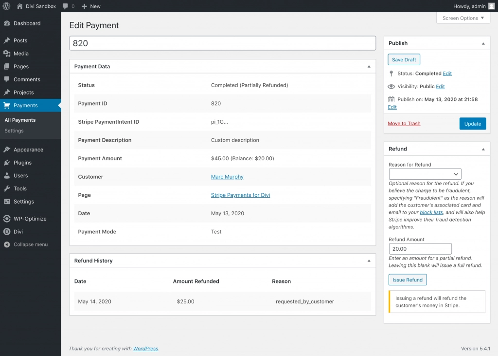Image resolution: width=498 pixels, height=356 pixels.
Task: Click the $25.00 amount refunded cell
Action: point(185,301)
